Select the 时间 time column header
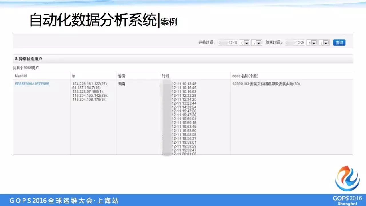The image size is (366, 206). 165,76
